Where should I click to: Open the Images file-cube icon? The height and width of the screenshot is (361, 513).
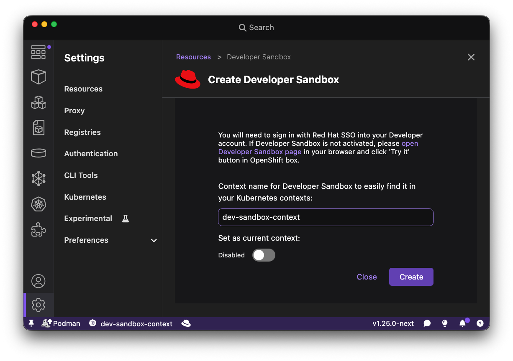pos(38,127)
